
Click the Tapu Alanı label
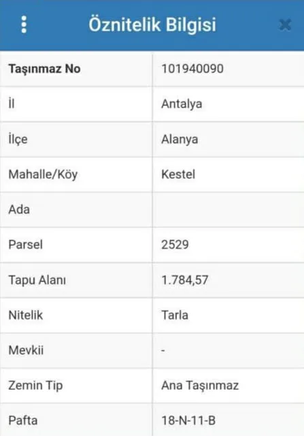[37, 280]
